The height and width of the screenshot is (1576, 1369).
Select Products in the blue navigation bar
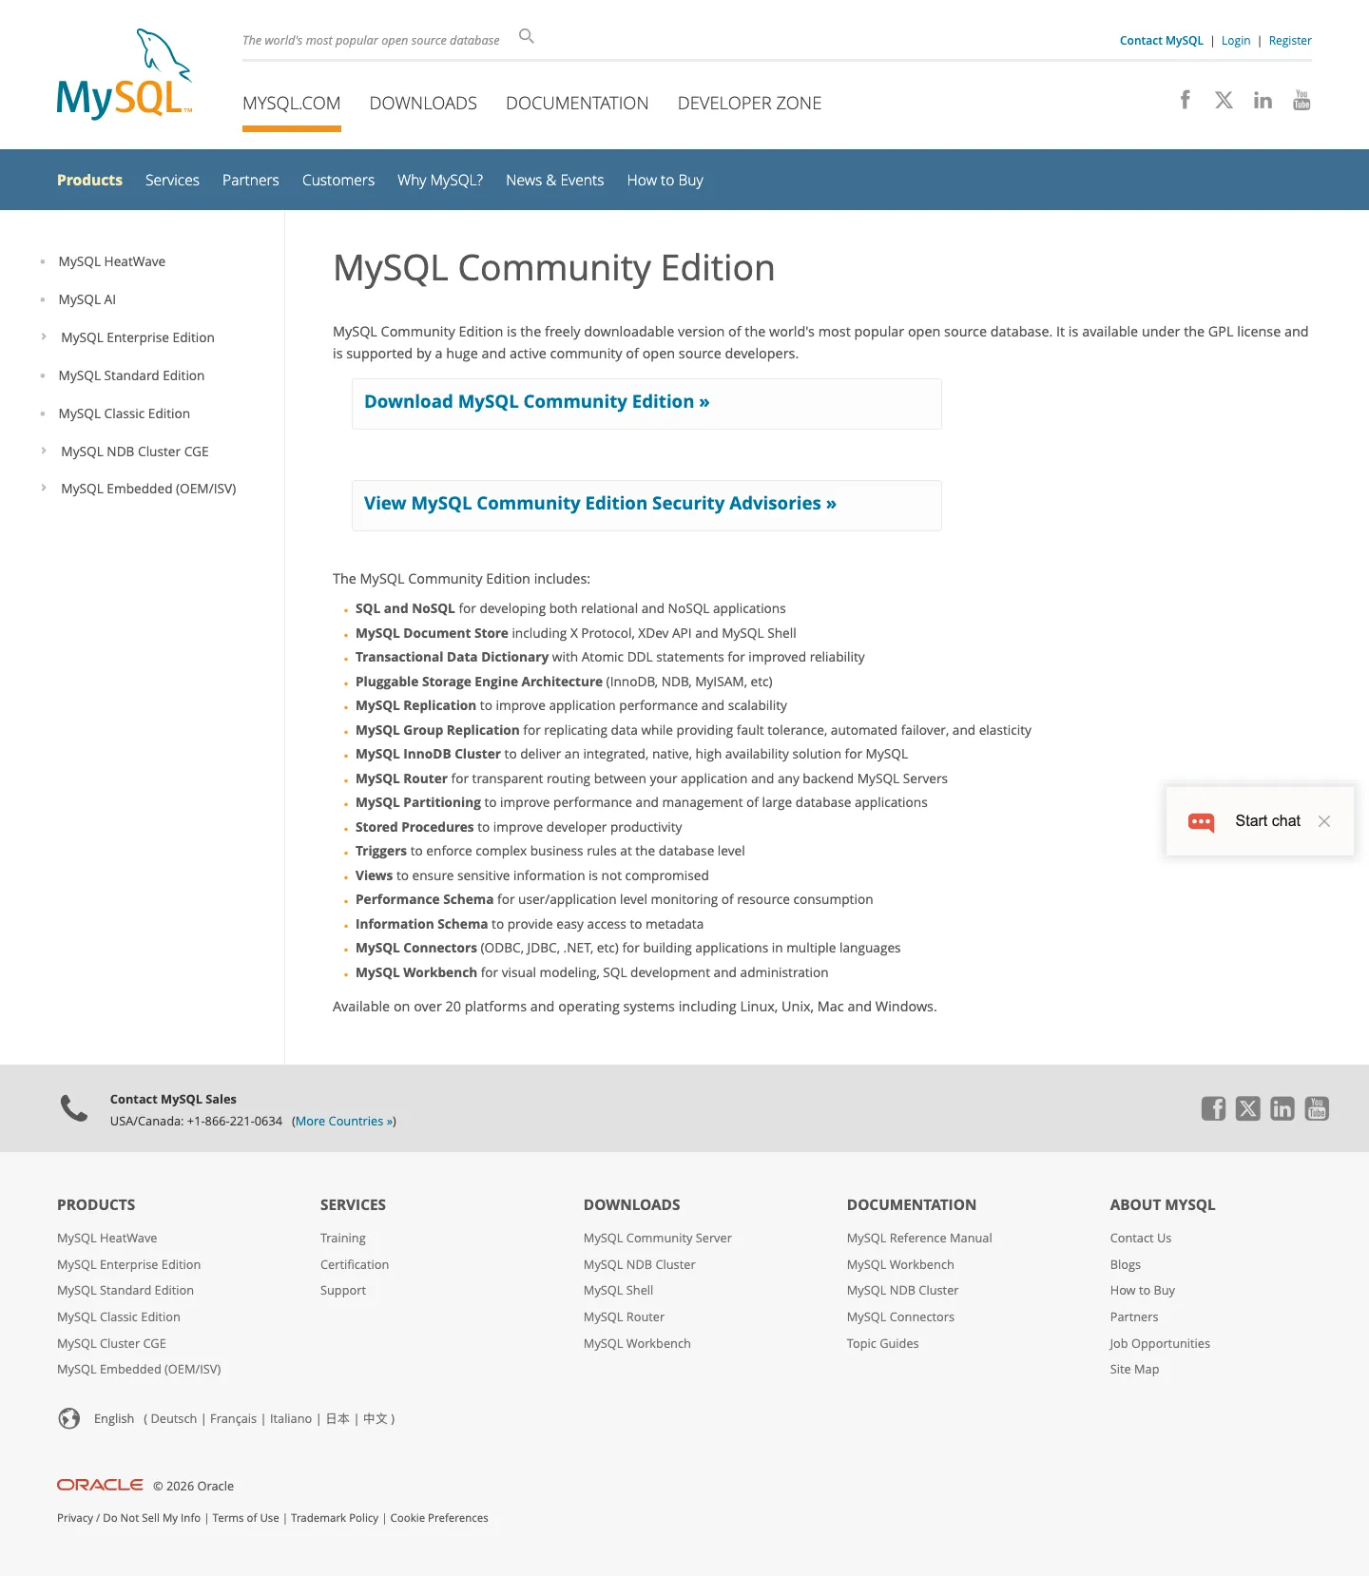pos(89,180)
